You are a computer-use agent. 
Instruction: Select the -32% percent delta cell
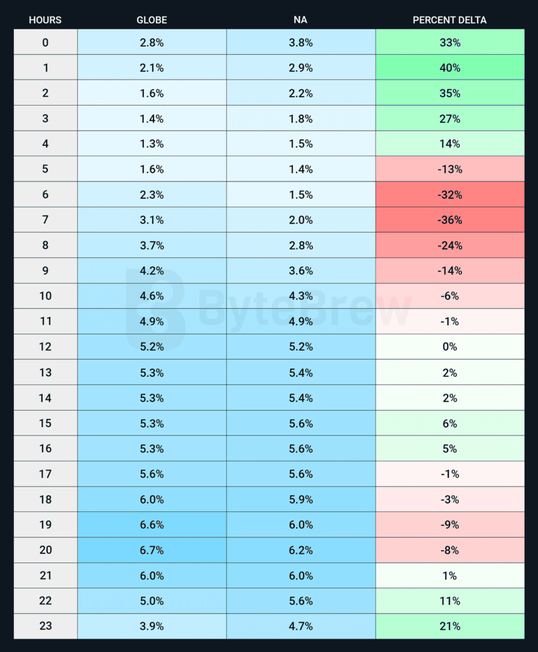point(450,195)
